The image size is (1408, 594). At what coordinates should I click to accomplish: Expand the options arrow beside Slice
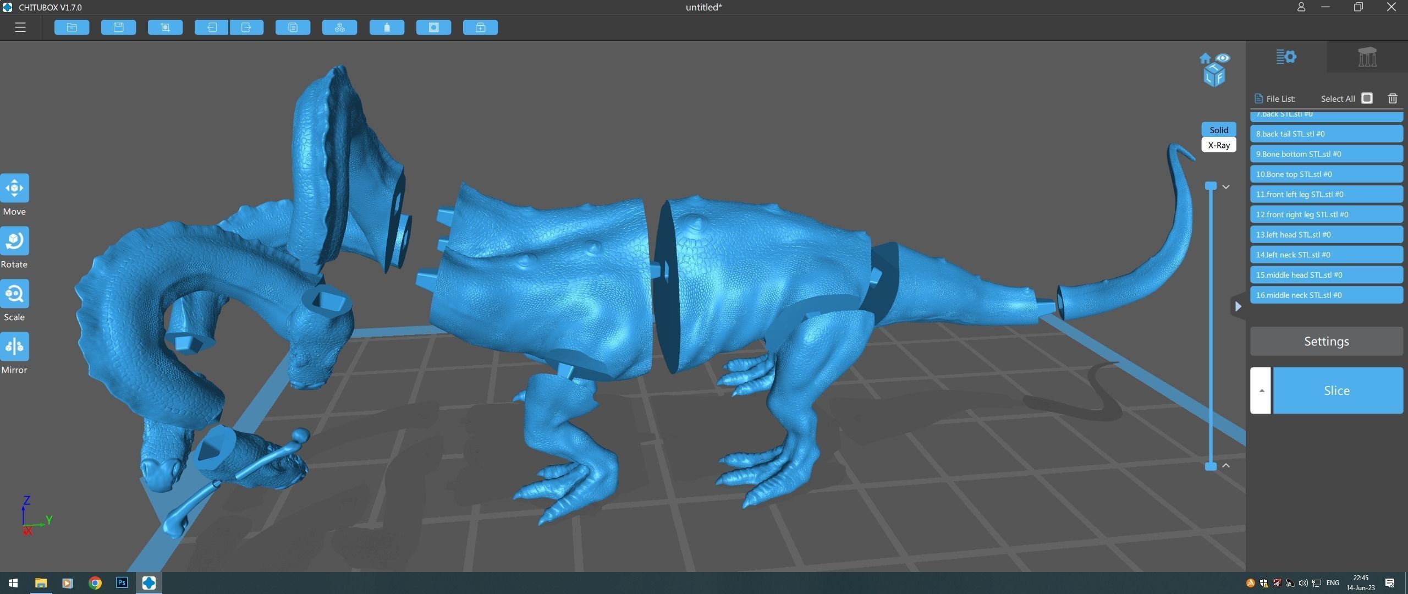coord(1261,391)
